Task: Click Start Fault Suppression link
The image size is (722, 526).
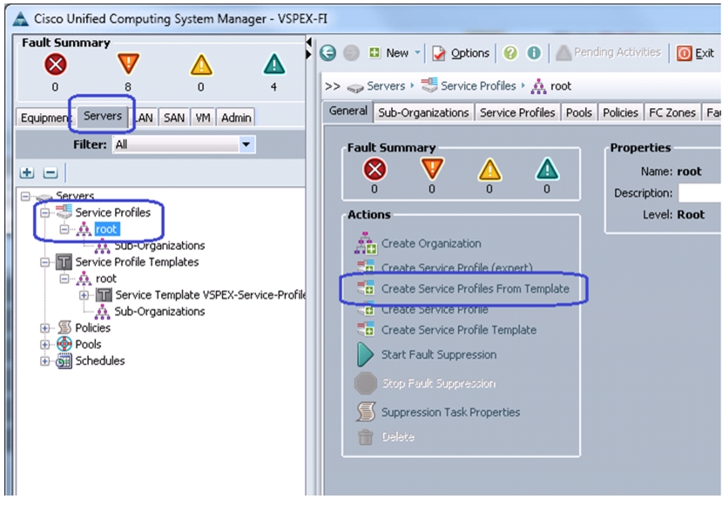Action: [x=439, y=354]
